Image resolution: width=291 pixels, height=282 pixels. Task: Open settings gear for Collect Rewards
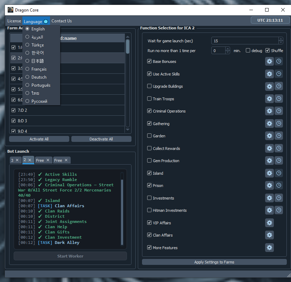point(269,148)
